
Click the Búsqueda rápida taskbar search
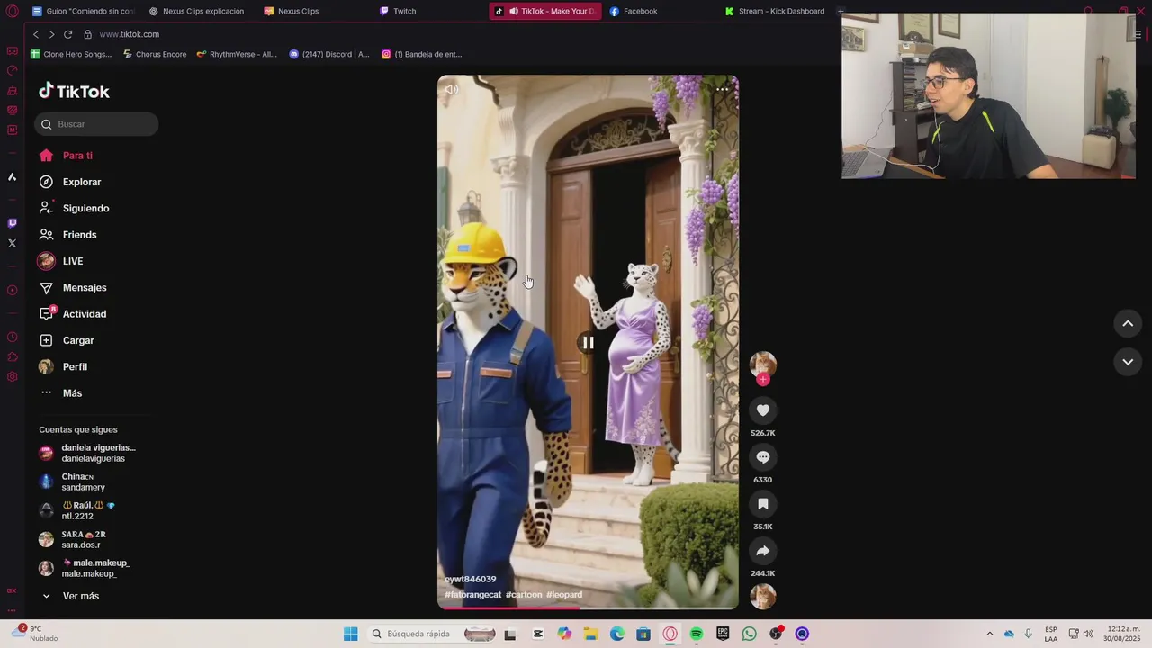pos(433,634)
